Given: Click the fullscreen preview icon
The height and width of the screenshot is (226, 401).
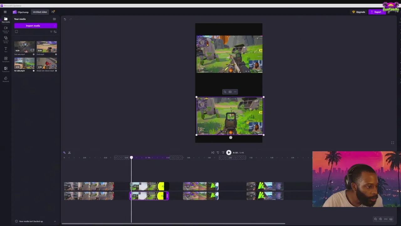Looking at the screenshot, I should click(x=393, y=143).
